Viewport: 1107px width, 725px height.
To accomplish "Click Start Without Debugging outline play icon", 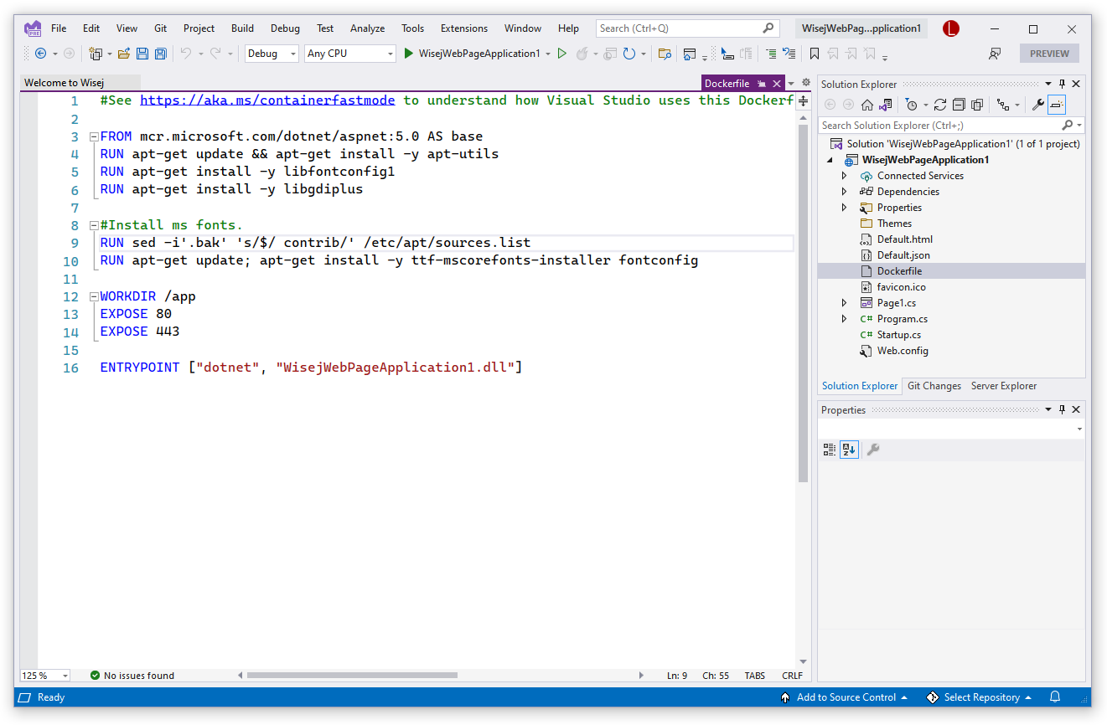I will point(562,54).
